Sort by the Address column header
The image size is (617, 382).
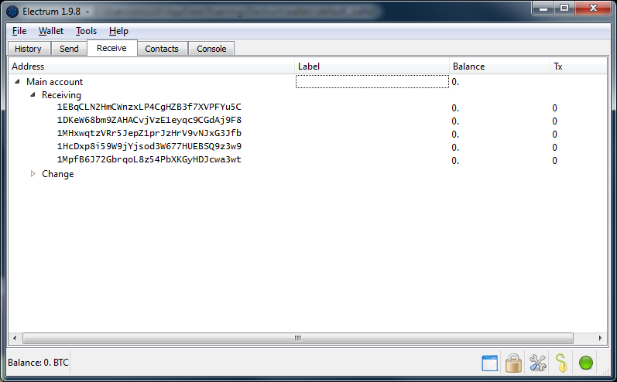[151, 67]
